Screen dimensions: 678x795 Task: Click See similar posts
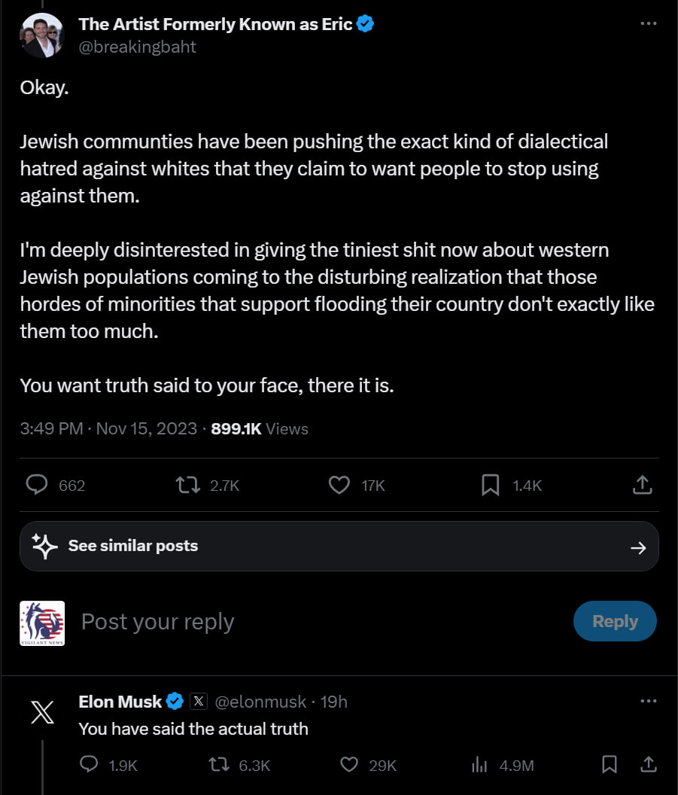[133, 546]
